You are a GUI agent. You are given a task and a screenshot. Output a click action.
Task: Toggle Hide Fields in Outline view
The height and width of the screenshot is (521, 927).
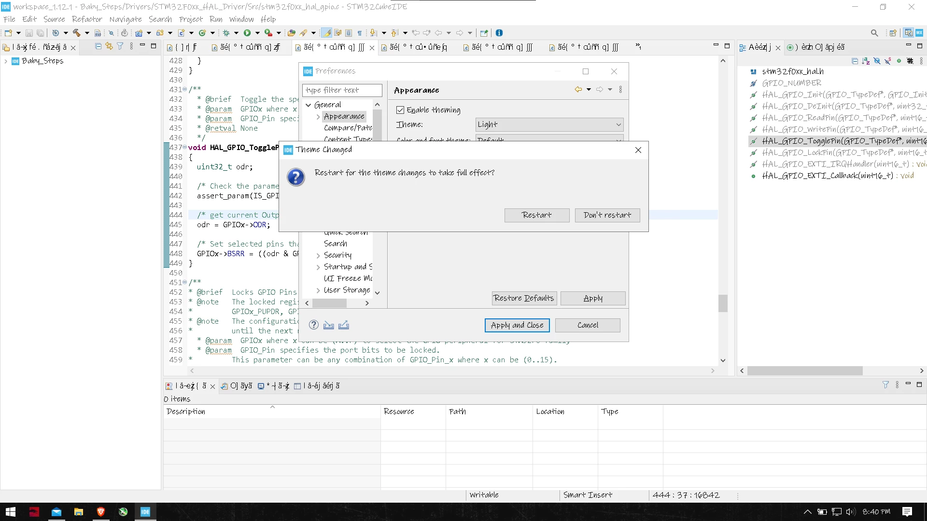877,61
